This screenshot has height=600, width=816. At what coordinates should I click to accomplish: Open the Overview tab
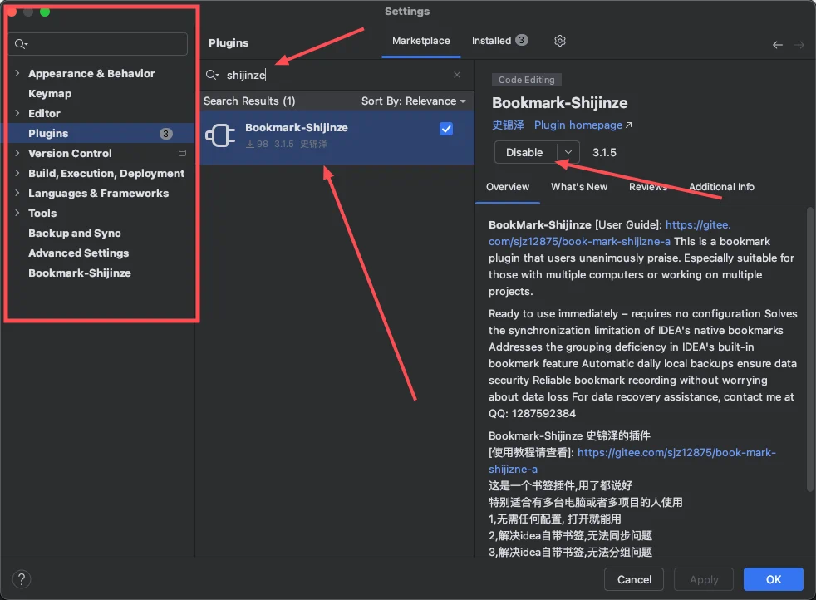coord(508,187)
